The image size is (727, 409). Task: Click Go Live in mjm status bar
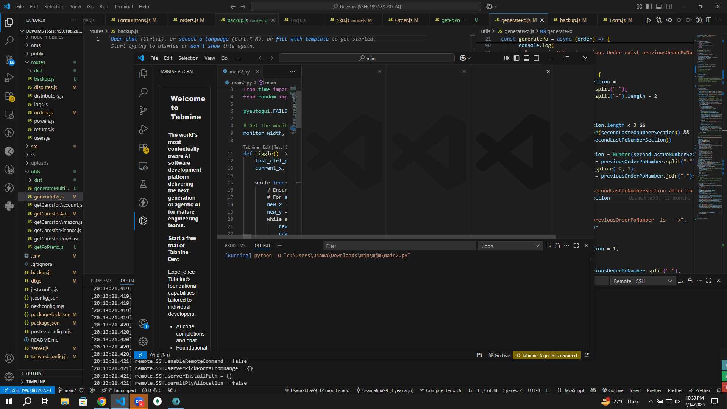499,355
